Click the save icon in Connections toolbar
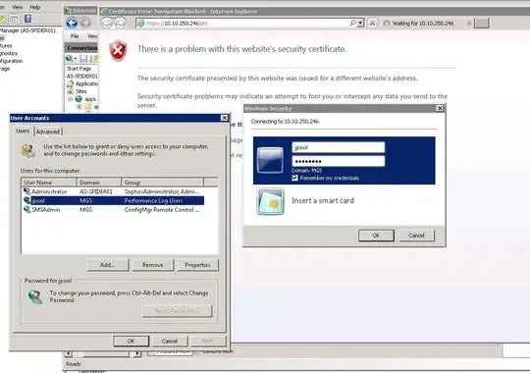This screenshot has height=373, width=530. pyautogui.click(x=83, y=59)
